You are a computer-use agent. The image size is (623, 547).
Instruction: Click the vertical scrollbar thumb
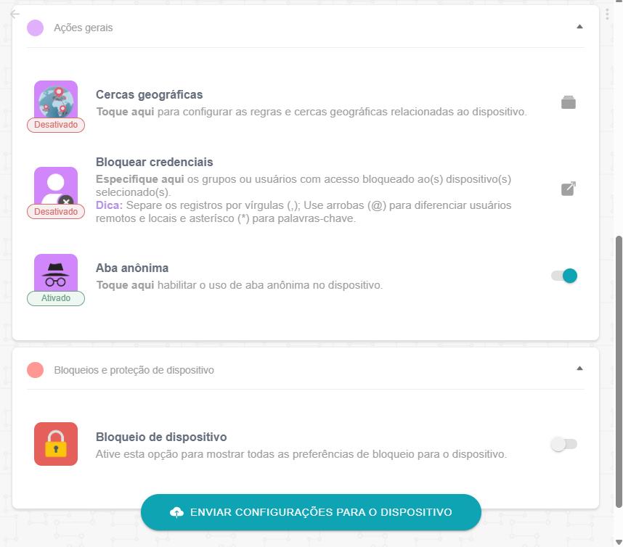pyautogui.click(x=619, y=371)
